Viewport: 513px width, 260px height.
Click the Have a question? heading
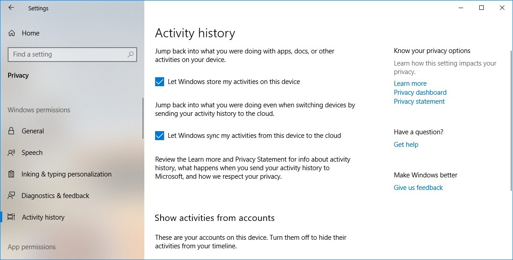coord(419,132)
